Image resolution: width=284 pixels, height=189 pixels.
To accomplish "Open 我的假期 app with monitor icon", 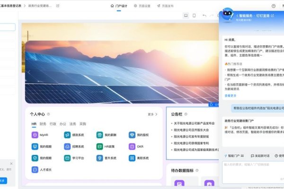I will [35, 146].
